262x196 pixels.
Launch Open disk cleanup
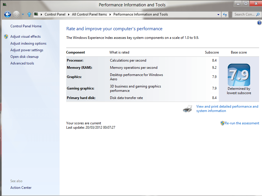[x=24, y=57]
